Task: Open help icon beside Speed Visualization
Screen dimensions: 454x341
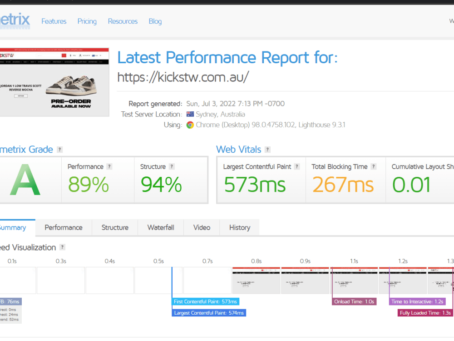Action: [x=62, y=247]
